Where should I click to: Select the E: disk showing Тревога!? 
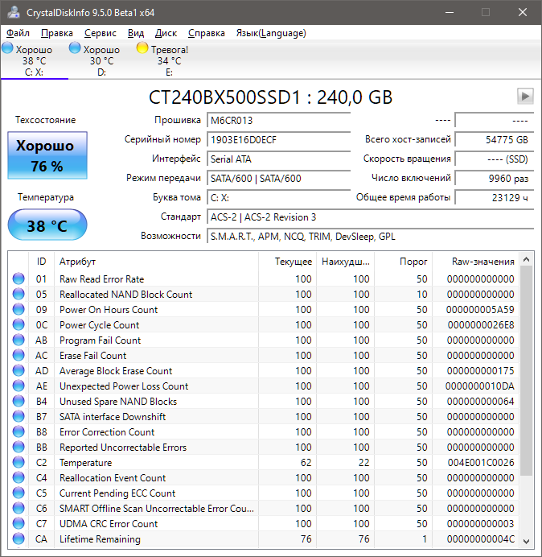[x=169, y=60]
